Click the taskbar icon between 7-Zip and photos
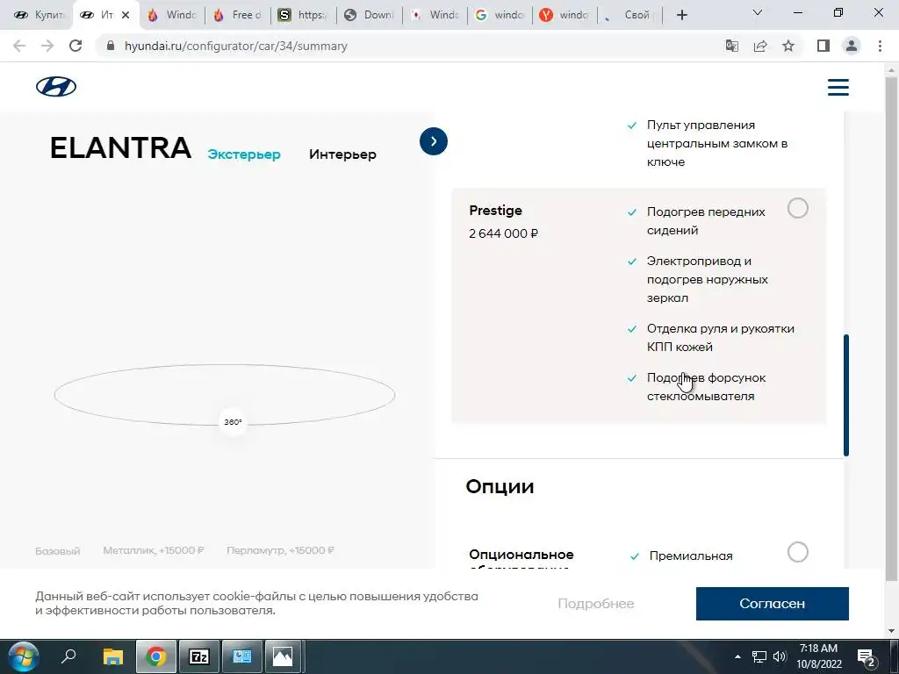899x674 pixels. (x=242, y=656)
